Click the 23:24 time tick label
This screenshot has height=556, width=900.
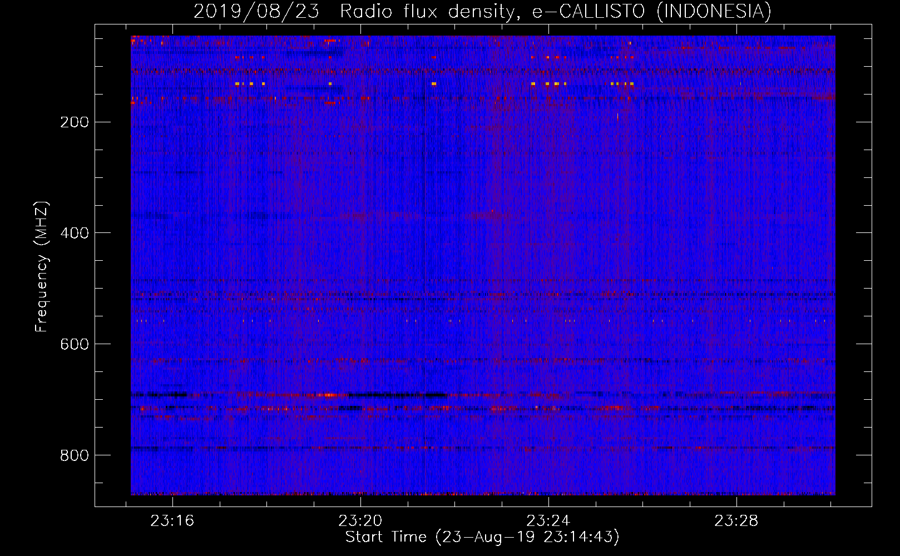coord(548,521)
